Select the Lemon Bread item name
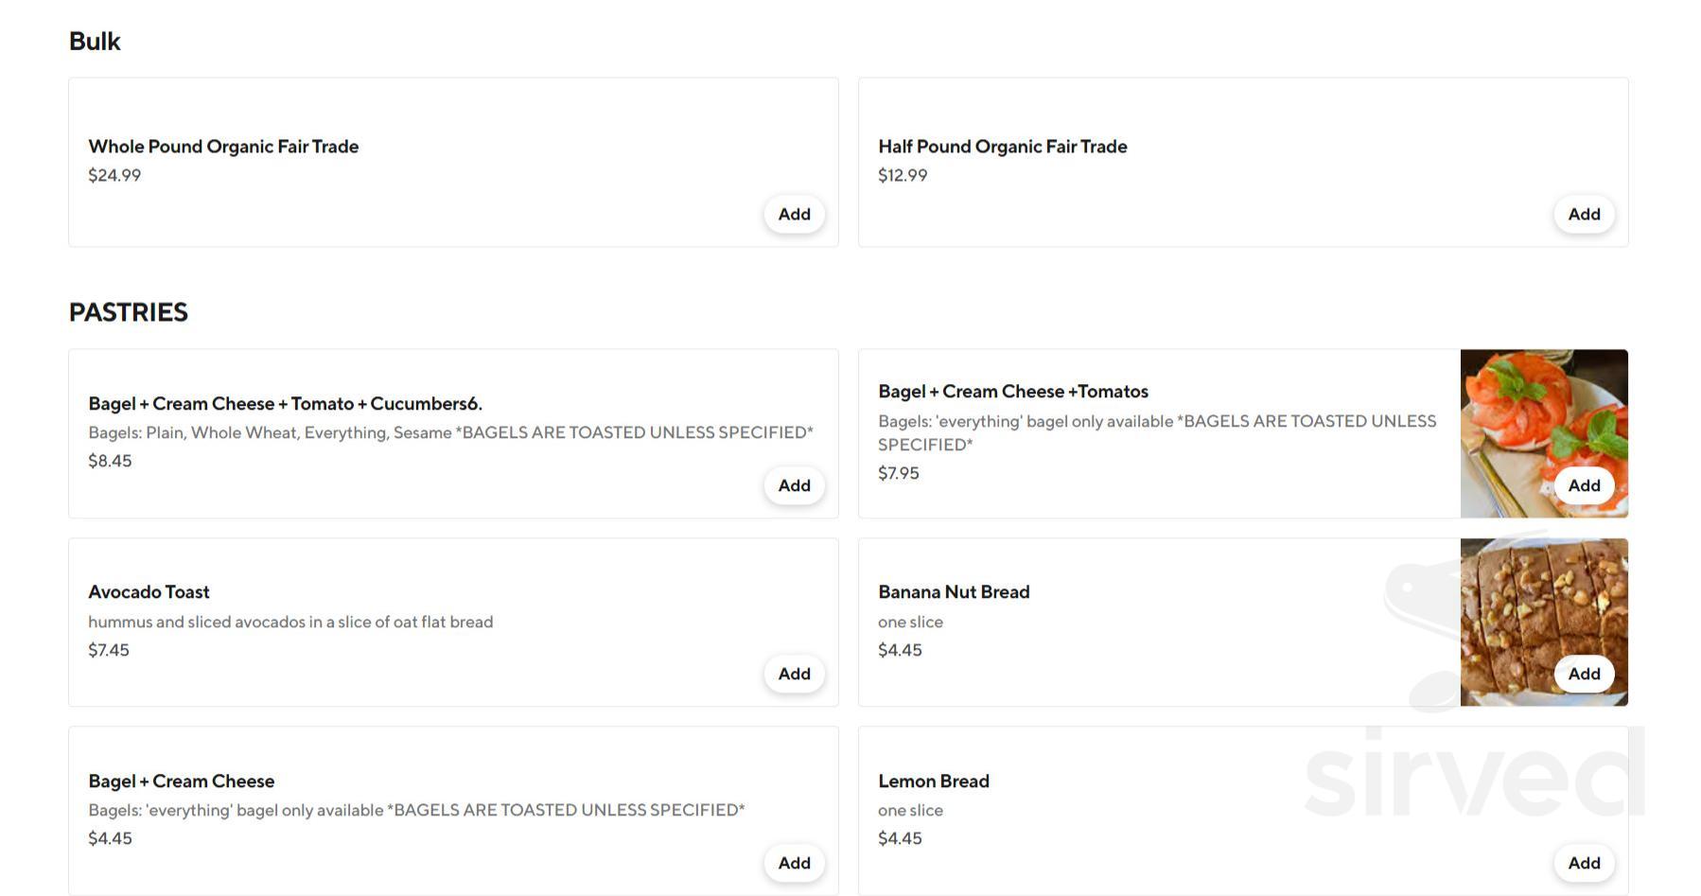This screenshot has height=896, width=1701. point(933,782)
